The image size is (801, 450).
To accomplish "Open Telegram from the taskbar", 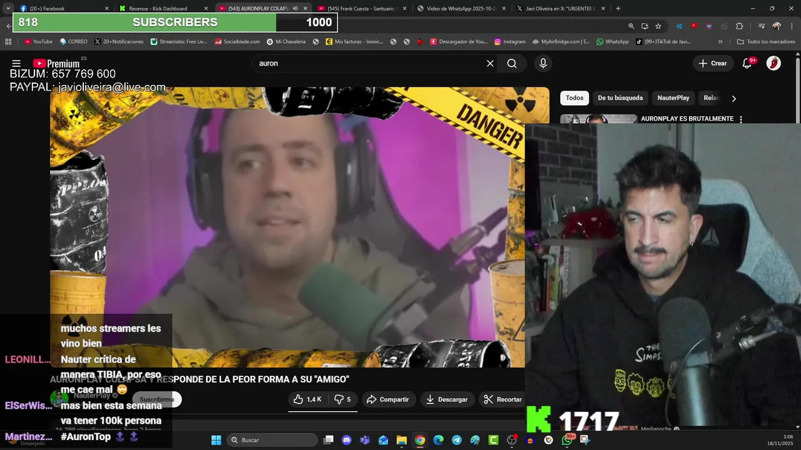I will [457, 440].
